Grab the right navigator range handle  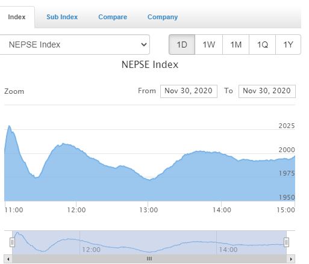coord(286,242)
